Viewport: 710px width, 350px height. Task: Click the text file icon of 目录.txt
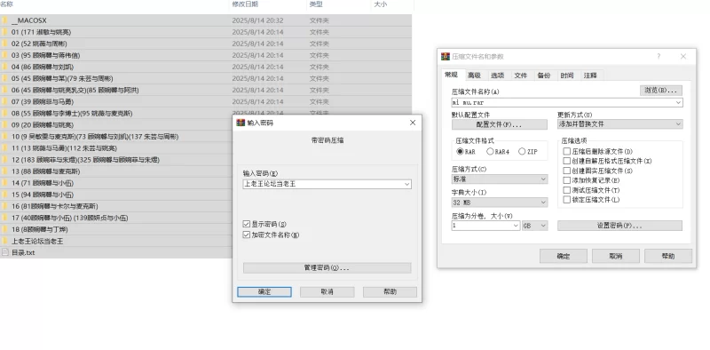point(4,252)
